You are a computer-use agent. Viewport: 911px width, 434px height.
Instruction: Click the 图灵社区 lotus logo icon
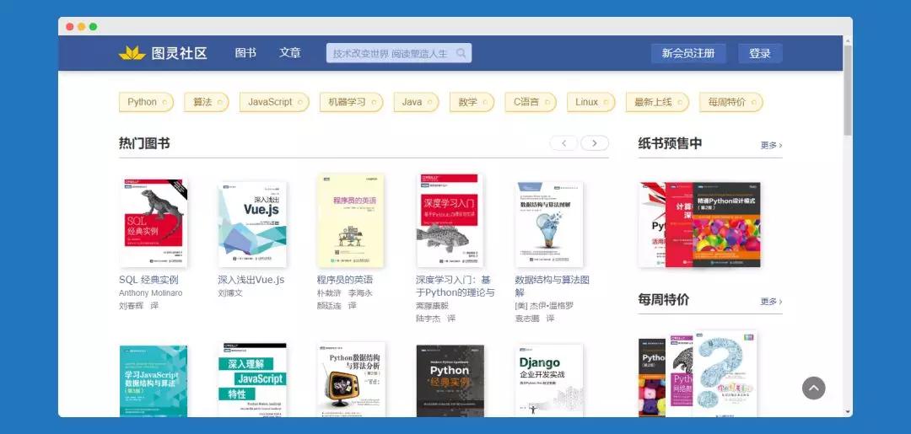click(132, 53)
